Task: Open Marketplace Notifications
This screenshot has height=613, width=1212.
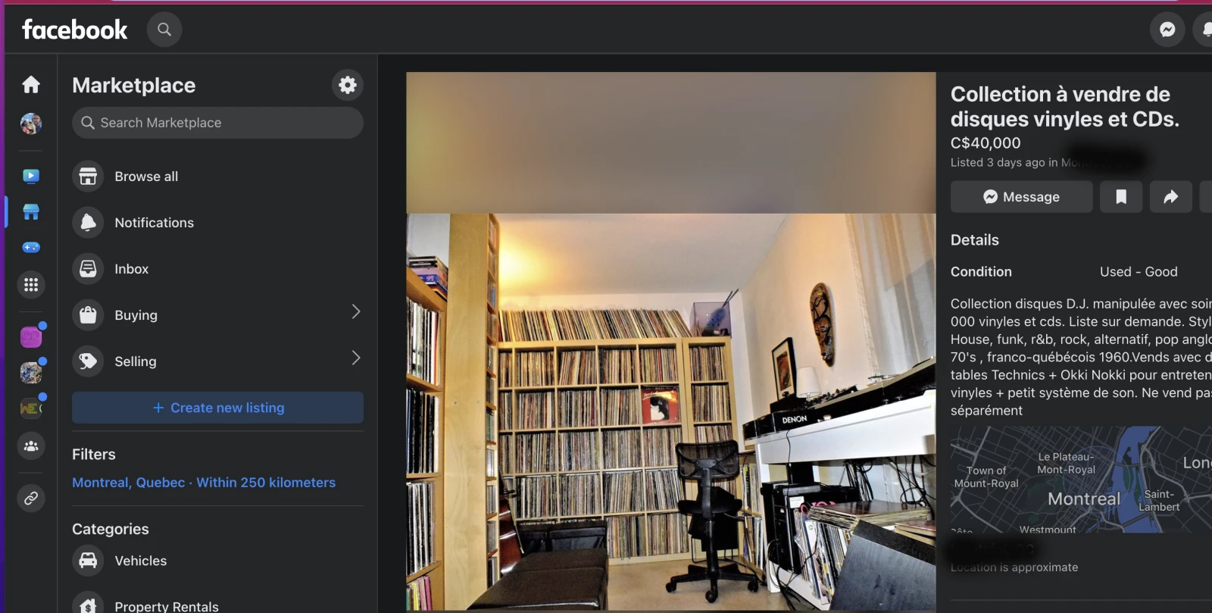Action: (154, 223)
